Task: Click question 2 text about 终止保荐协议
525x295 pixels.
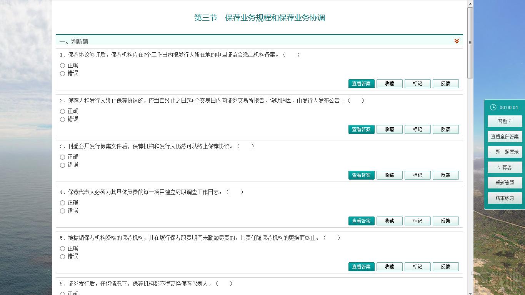Action: 212,101
